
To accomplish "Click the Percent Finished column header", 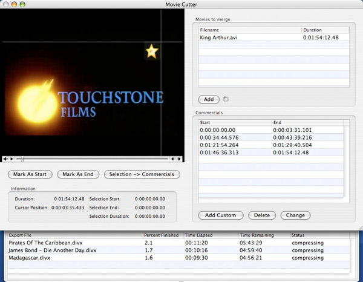I will [163, 235].
